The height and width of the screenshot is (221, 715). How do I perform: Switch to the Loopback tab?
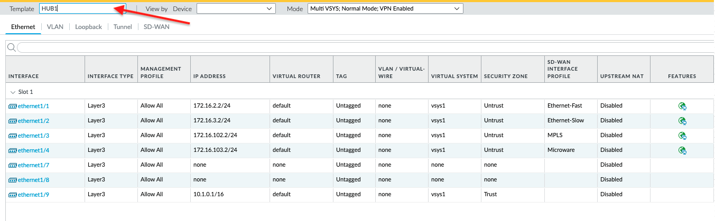[x=88, y=27]
